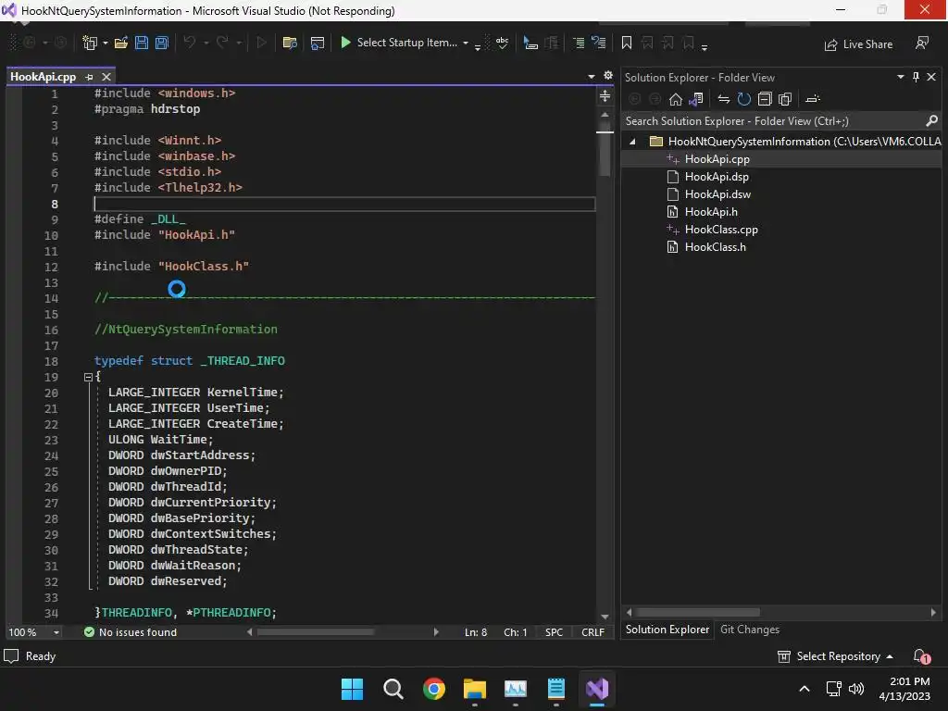Viewport: 948px width, 711px height.
Task: Open Google Chrome from taskbar
Action: (x=434, y=689)
